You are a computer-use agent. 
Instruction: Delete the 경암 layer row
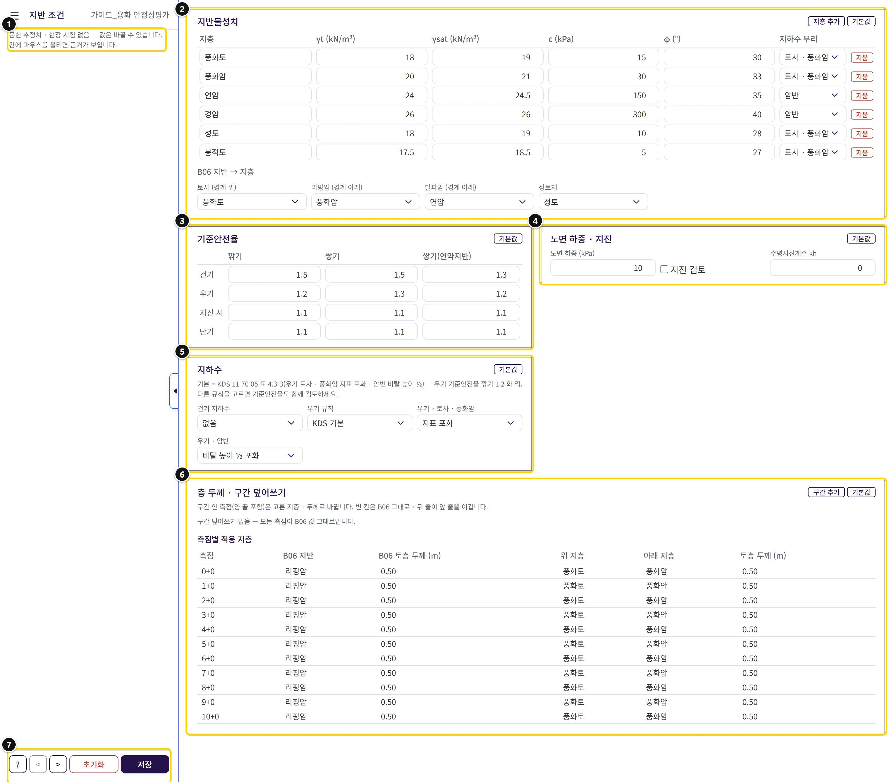[x=862, y=114]
